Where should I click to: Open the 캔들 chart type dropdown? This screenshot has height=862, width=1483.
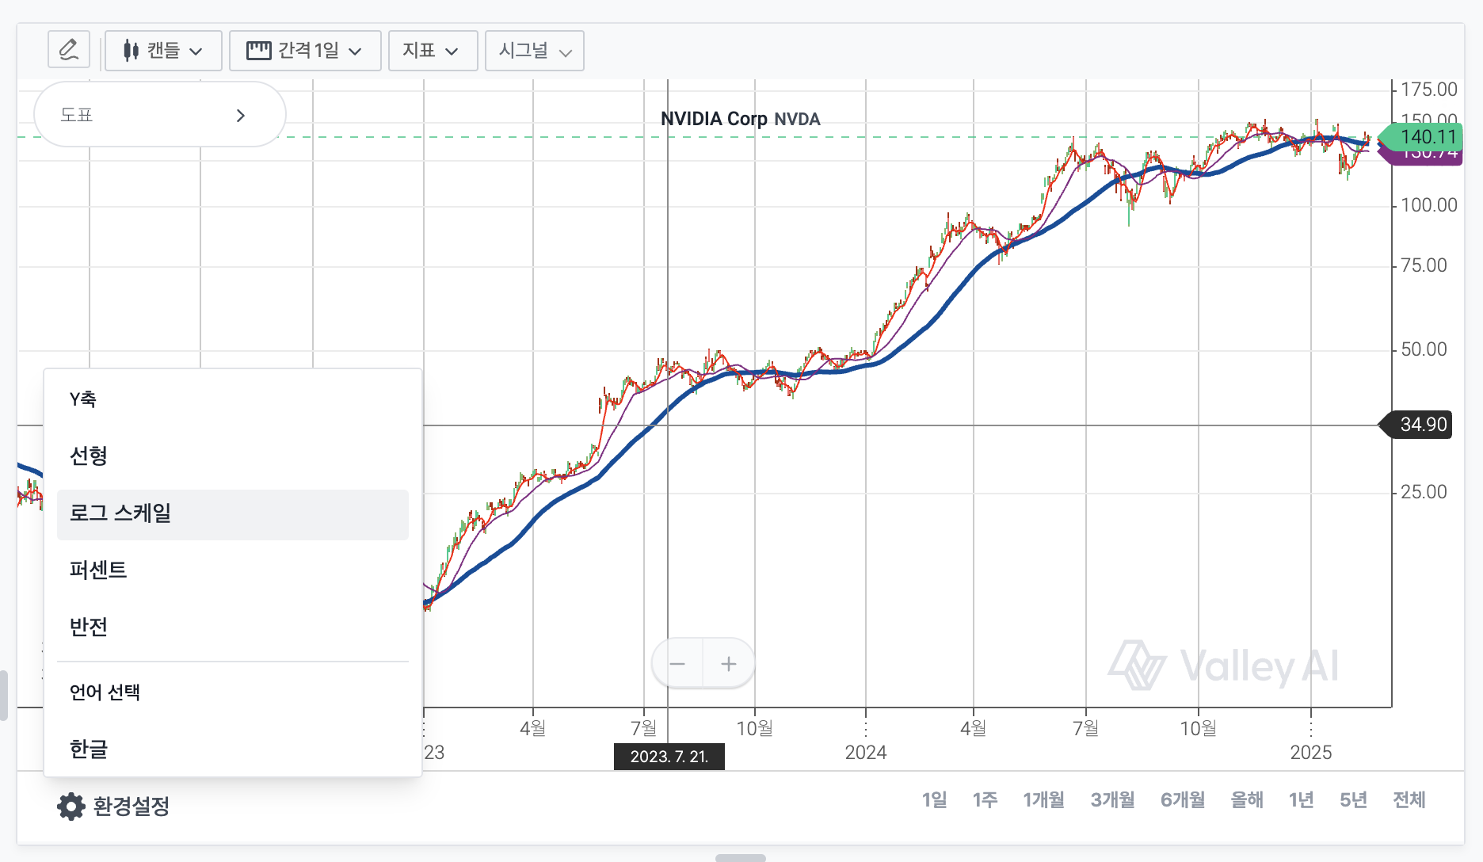[163, 51]
